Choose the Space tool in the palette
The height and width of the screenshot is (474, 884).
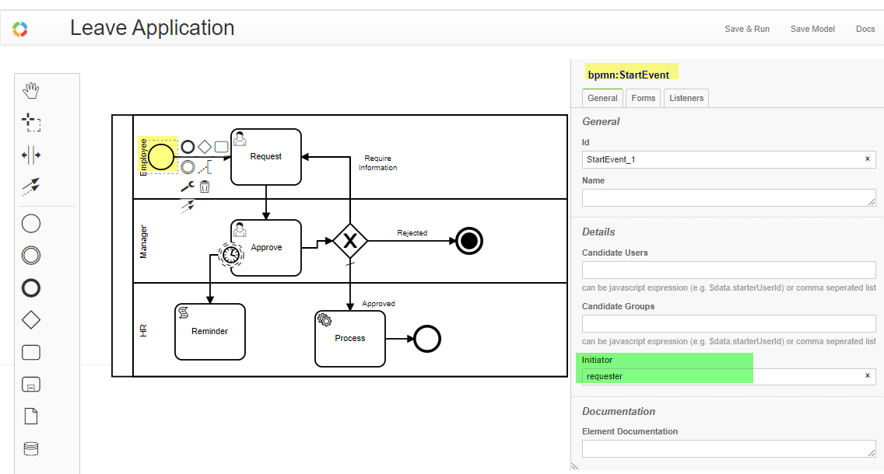click(x=31, y=155)
